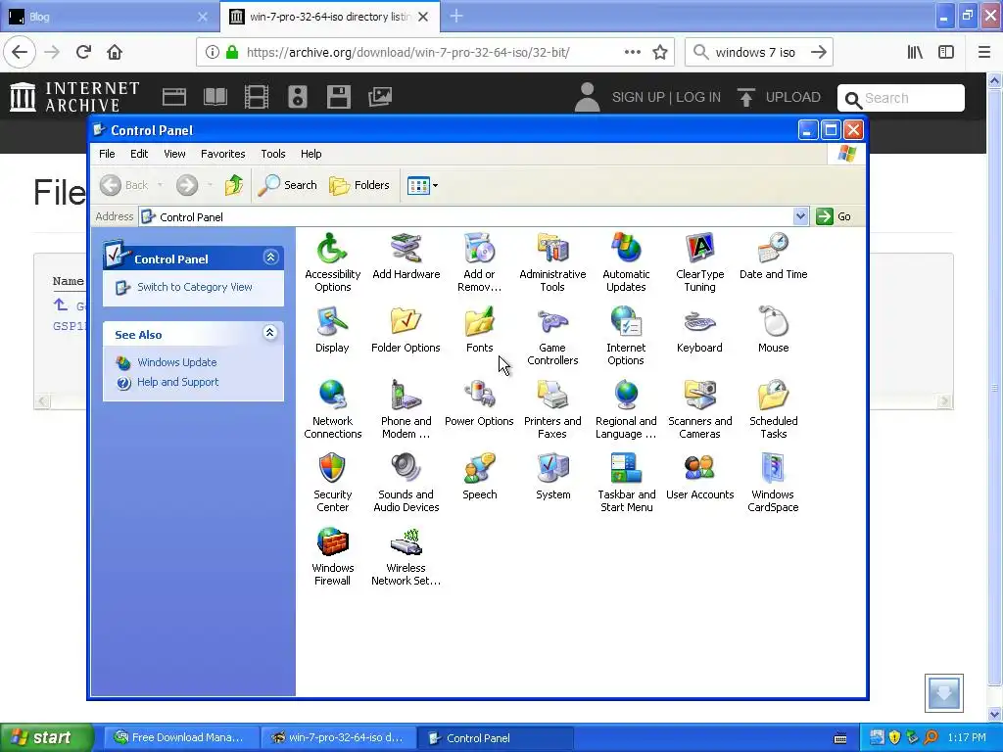1003x752 pixels.
Task: Switch to the win-7-pro-32-64-iso taskbar button
Action: (x=338, y=737)
